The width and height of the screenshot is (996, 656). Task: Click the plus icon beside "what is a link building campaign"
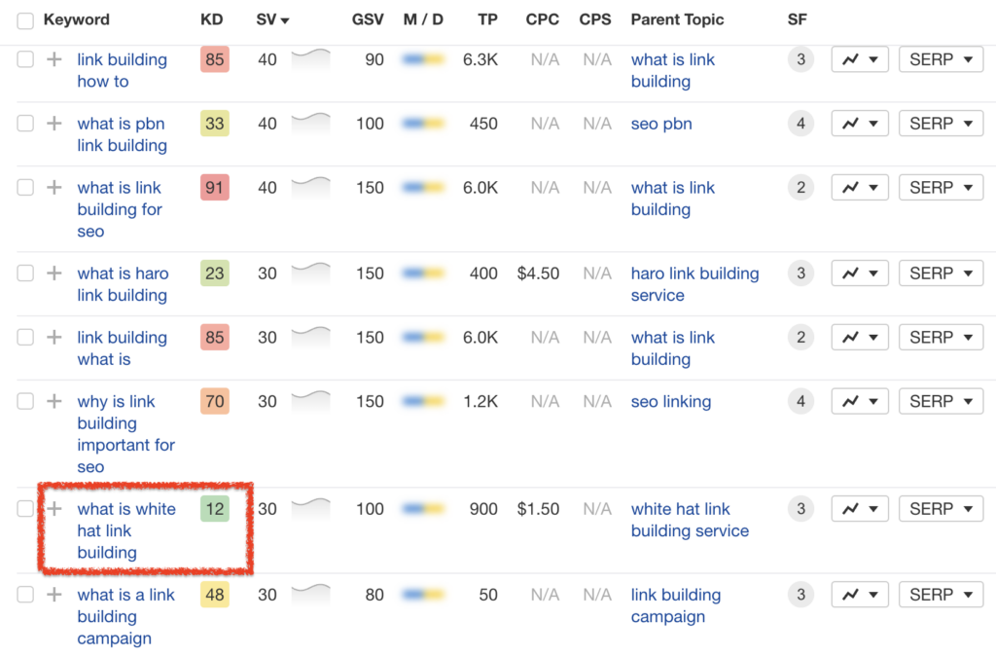point(55,595)
